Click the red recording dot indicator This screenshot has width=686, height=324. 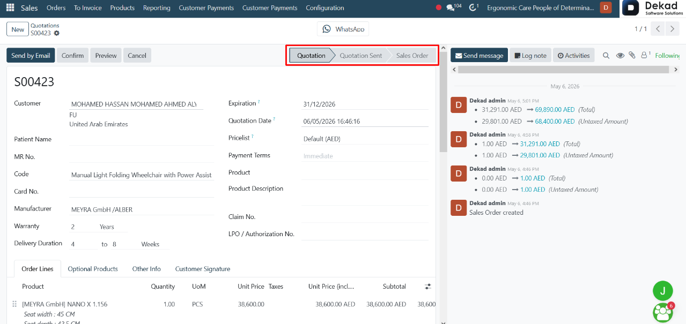[439, 7]
